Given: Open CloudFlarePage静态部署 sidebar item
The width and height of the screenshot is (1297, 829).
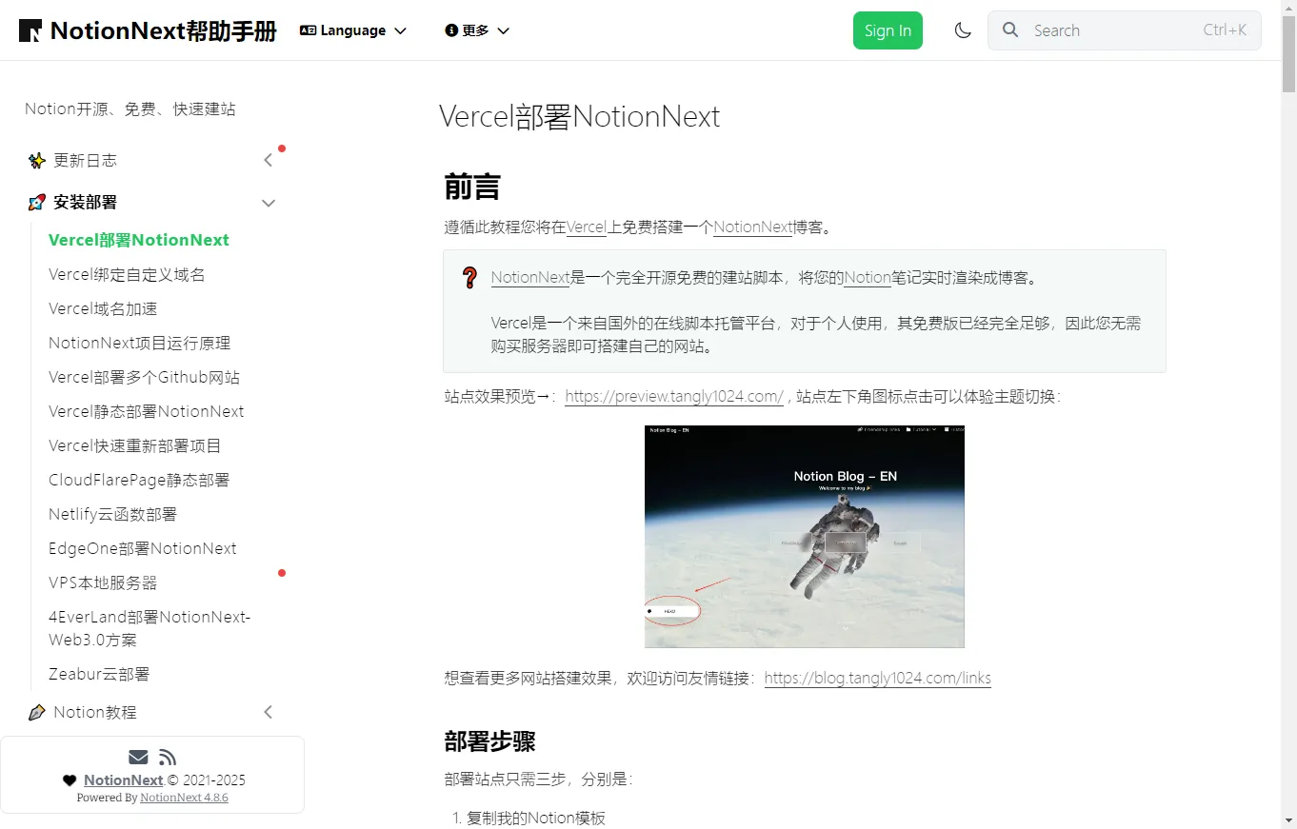Looking at the screenshot, I should click(139, 480).
